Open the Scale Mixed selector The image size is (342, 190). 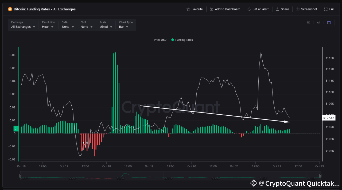tap(106, 27)
